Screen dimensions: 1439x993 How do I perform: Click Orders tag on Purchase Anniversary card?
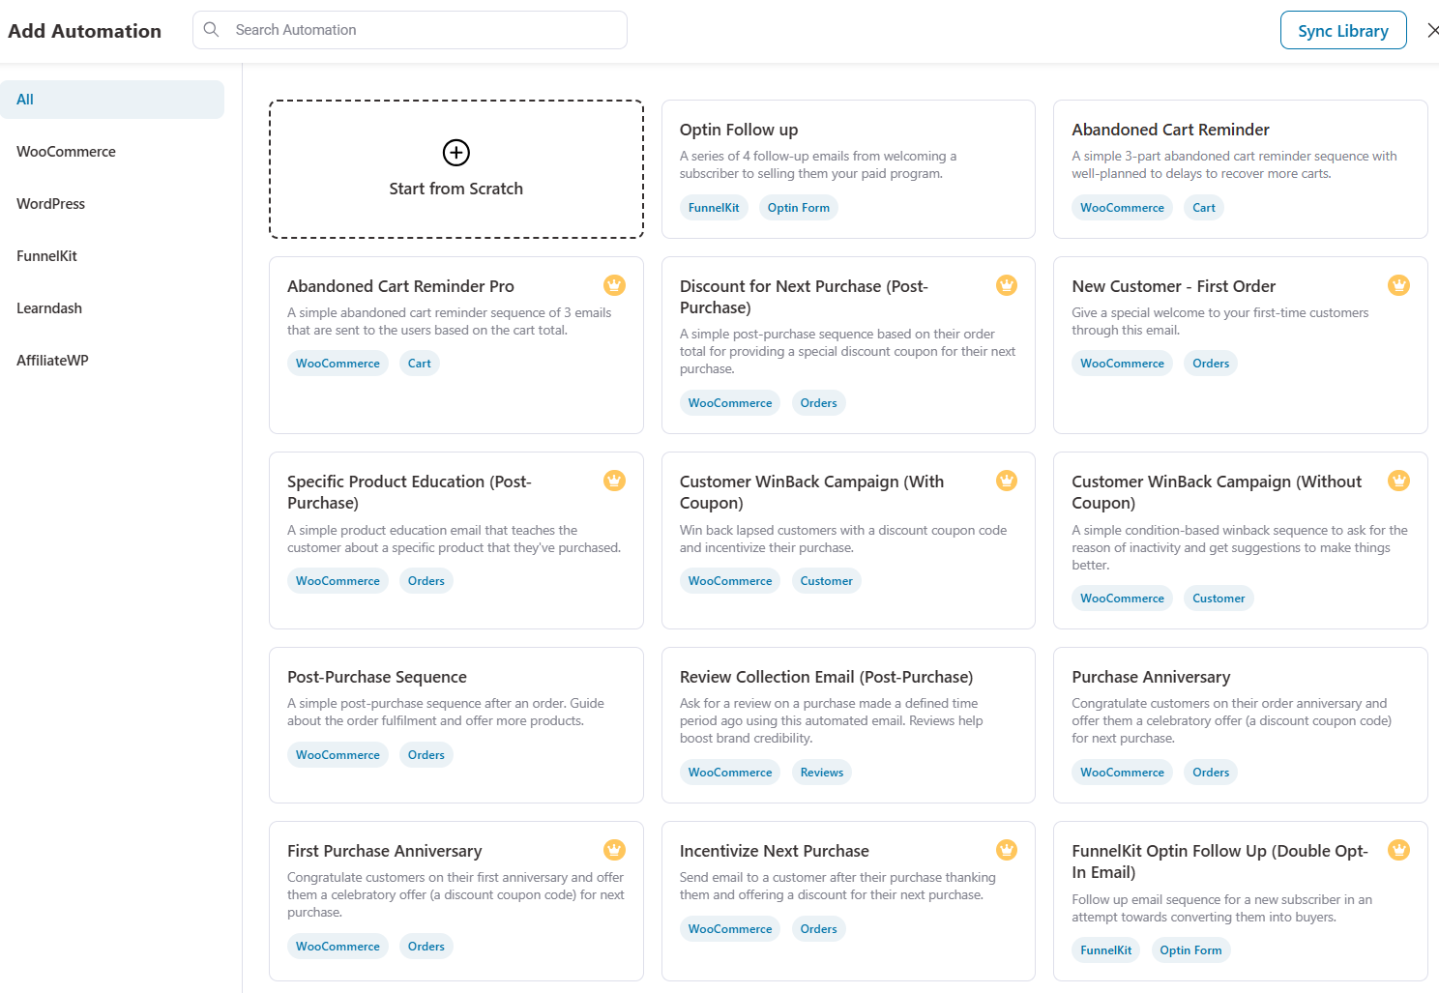(x=1211, y=773)
